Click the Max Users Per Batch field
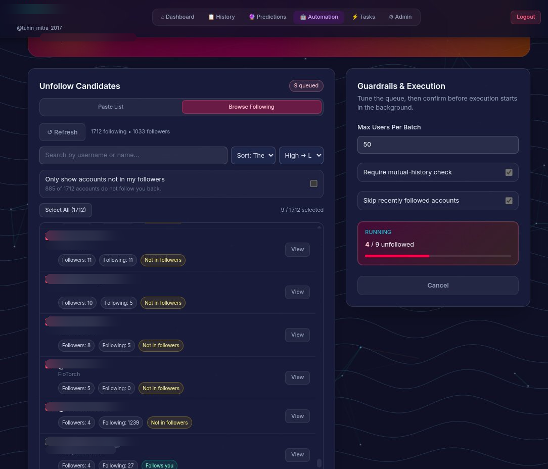The width and height of the screenshot is (548, 469). pos(437,145)
